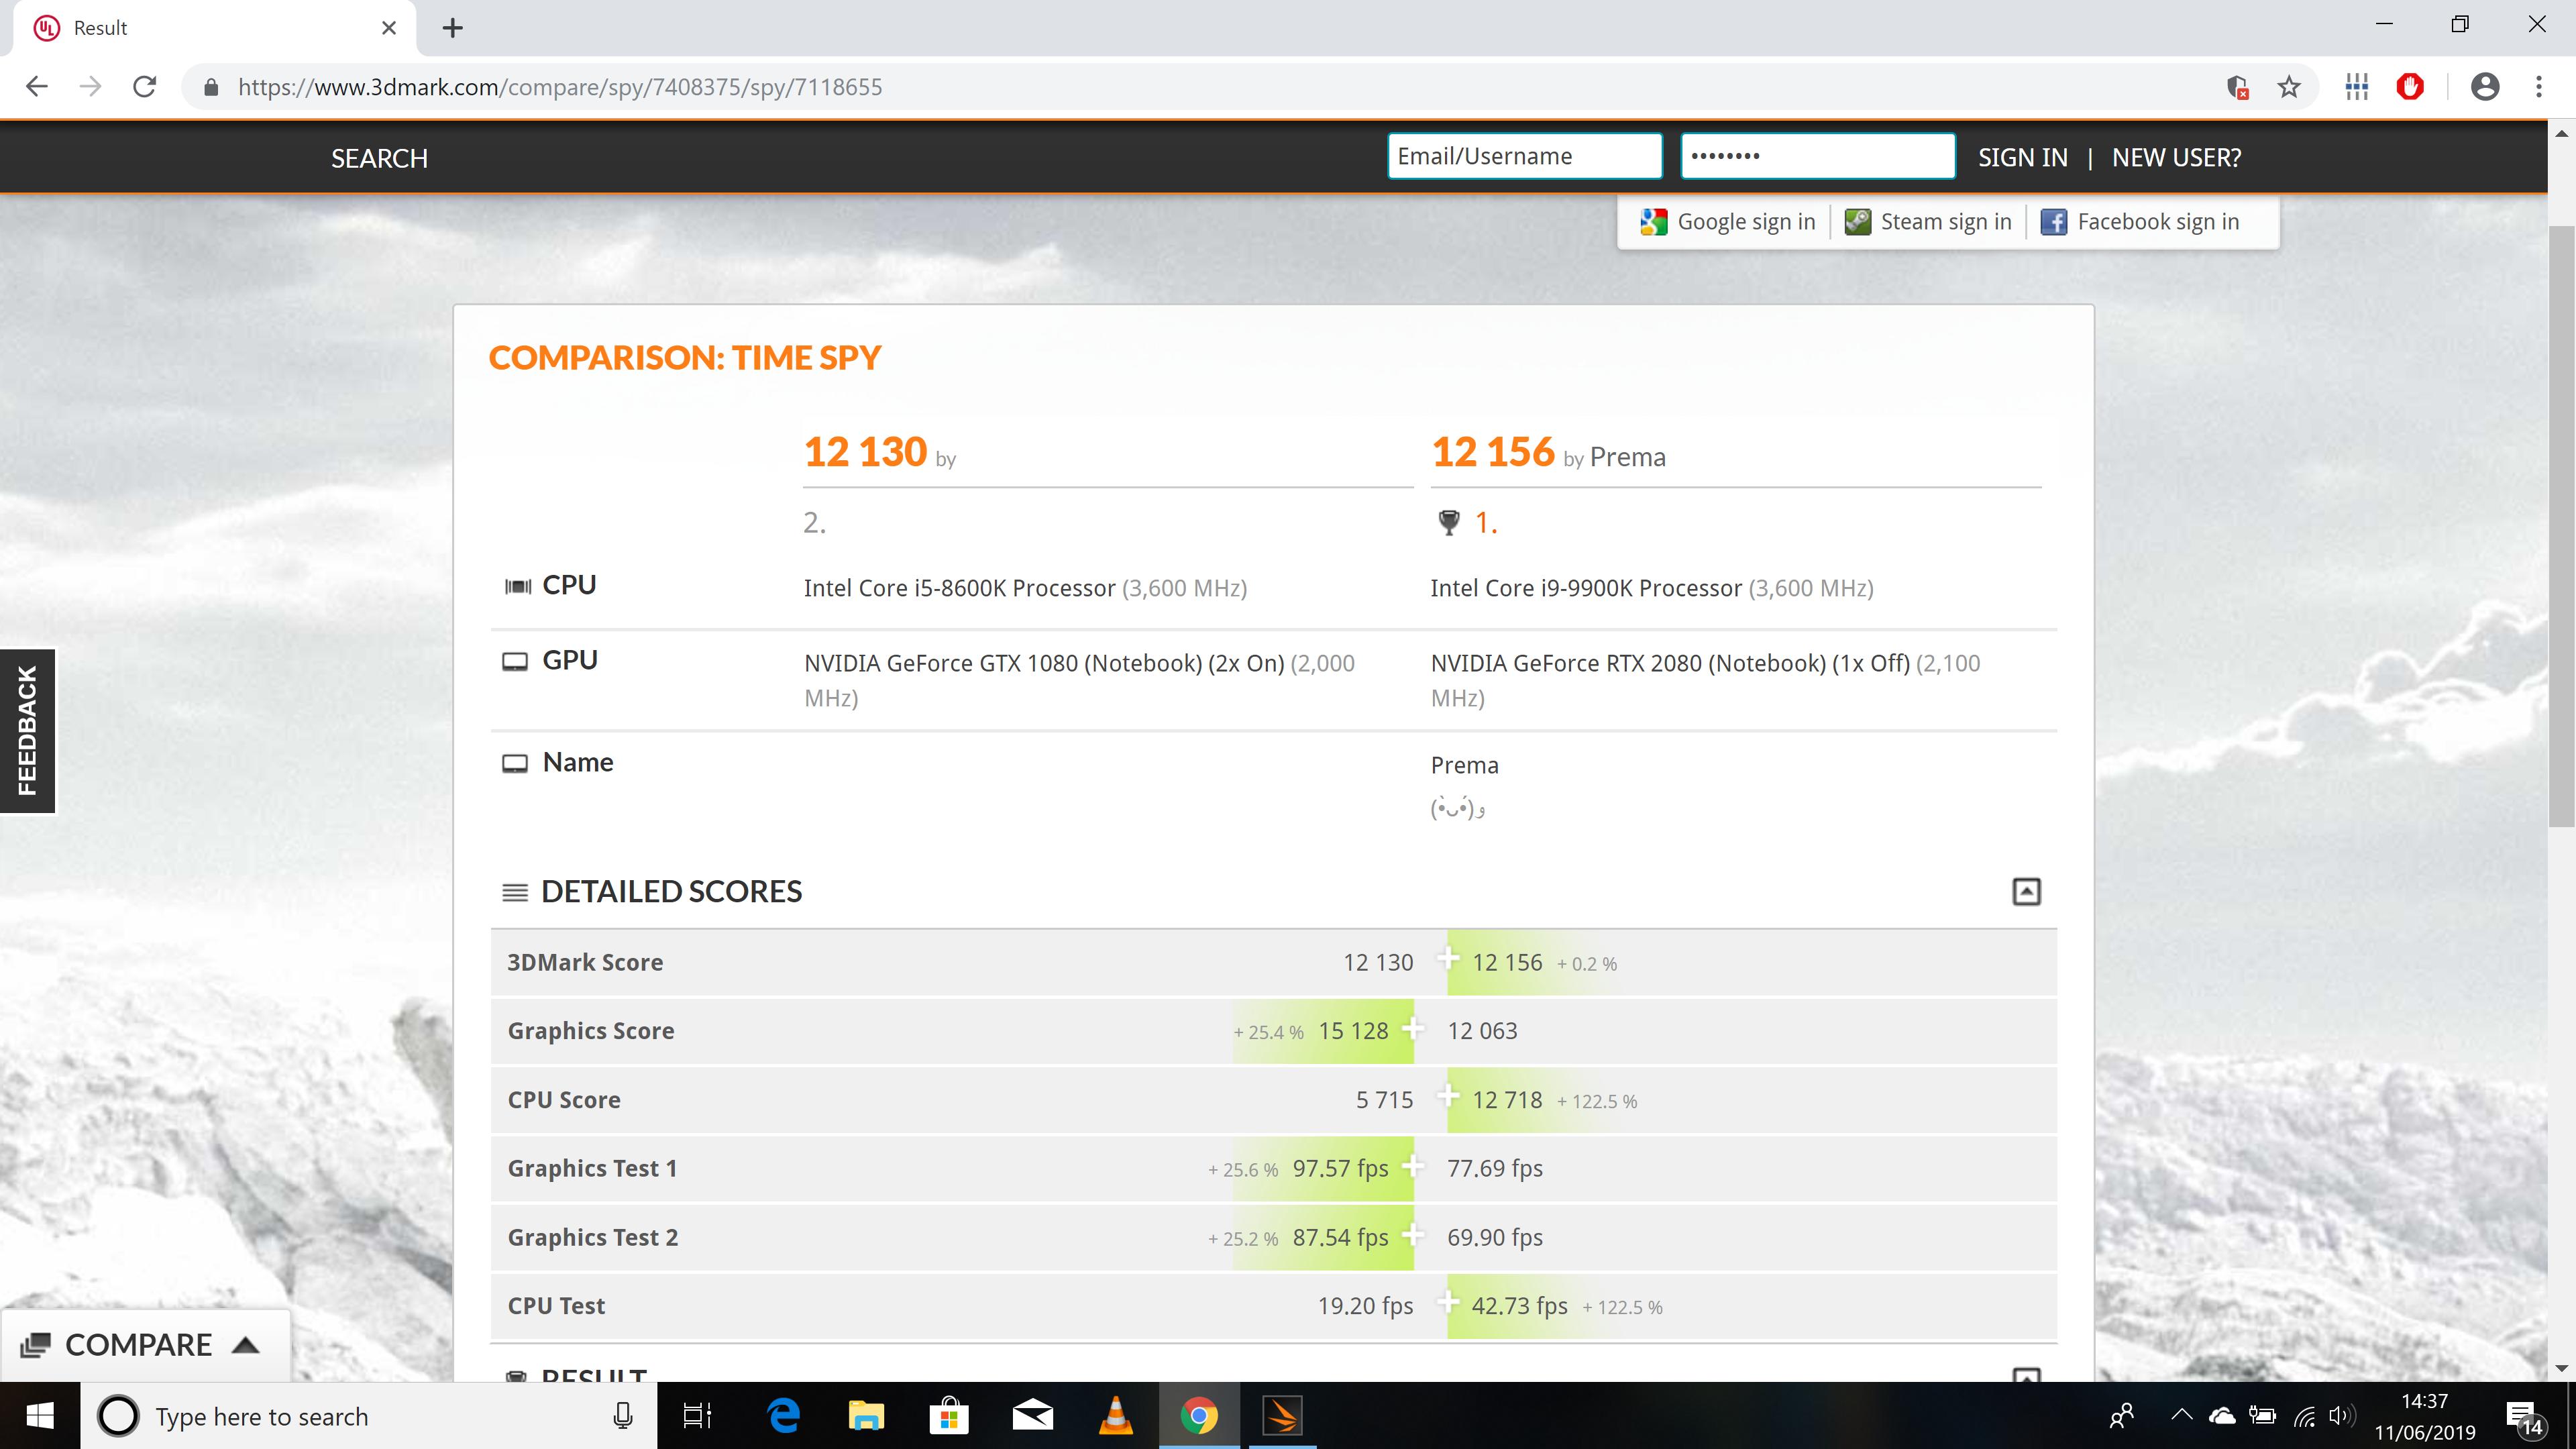Viewport: 2576px width, 1449px height.
Task: Collapse the DETAILED SCORES section
Action: coord(2026,891)
